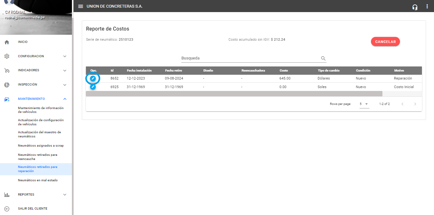The image size is (434, 215).
Task: Open the three-dot options menu
Action: [x=427, y=6]
